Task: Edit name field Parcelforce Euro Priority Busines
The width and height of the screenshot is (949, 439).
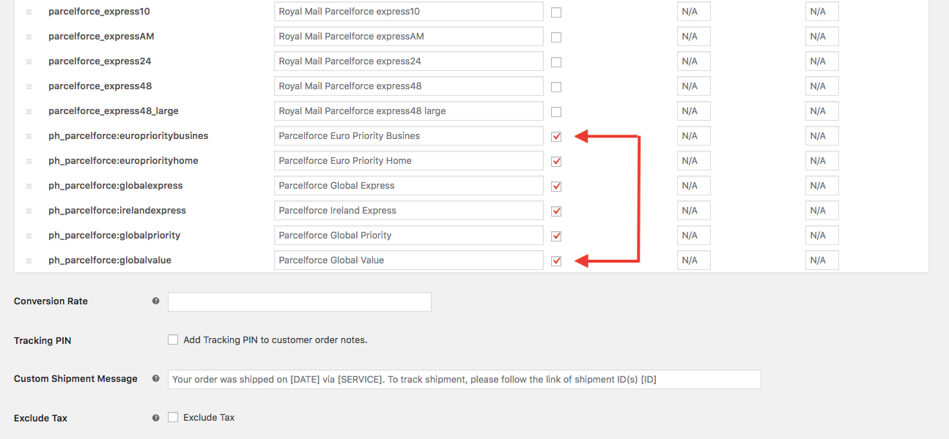Action: [409, 136]
